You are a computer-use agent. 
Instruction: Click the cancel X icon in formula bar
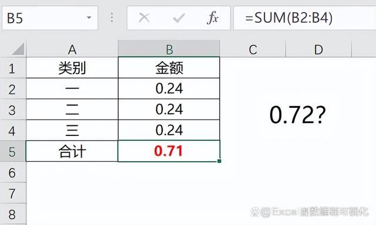144,18
